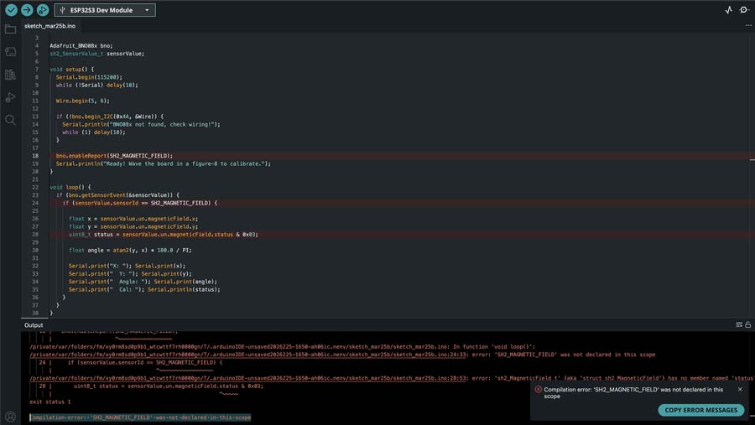The height and width of the screenshot is (425, 755).
Task: Click Copy Error Messages button
Action: pos(701,410)
